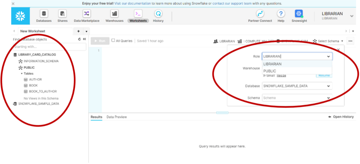Image resolution: width=360 pixels, height=164 pixels.
Task: Enable the All Queries checkbox
Action: tap(113, 40)
